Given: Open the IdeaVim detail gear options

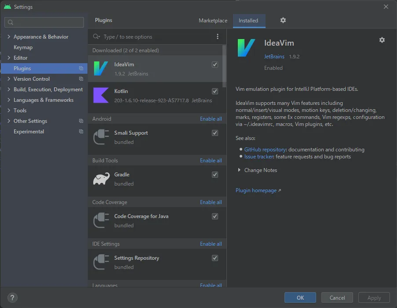Looking at the screenshot, I should point(382,40).
